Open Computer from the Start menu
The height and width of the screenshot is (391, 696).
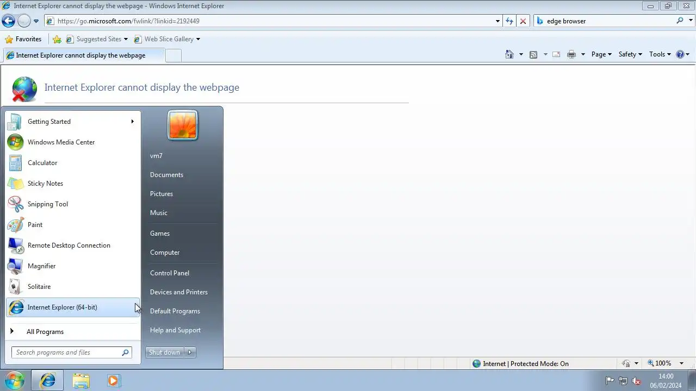(x=182, y=253)
